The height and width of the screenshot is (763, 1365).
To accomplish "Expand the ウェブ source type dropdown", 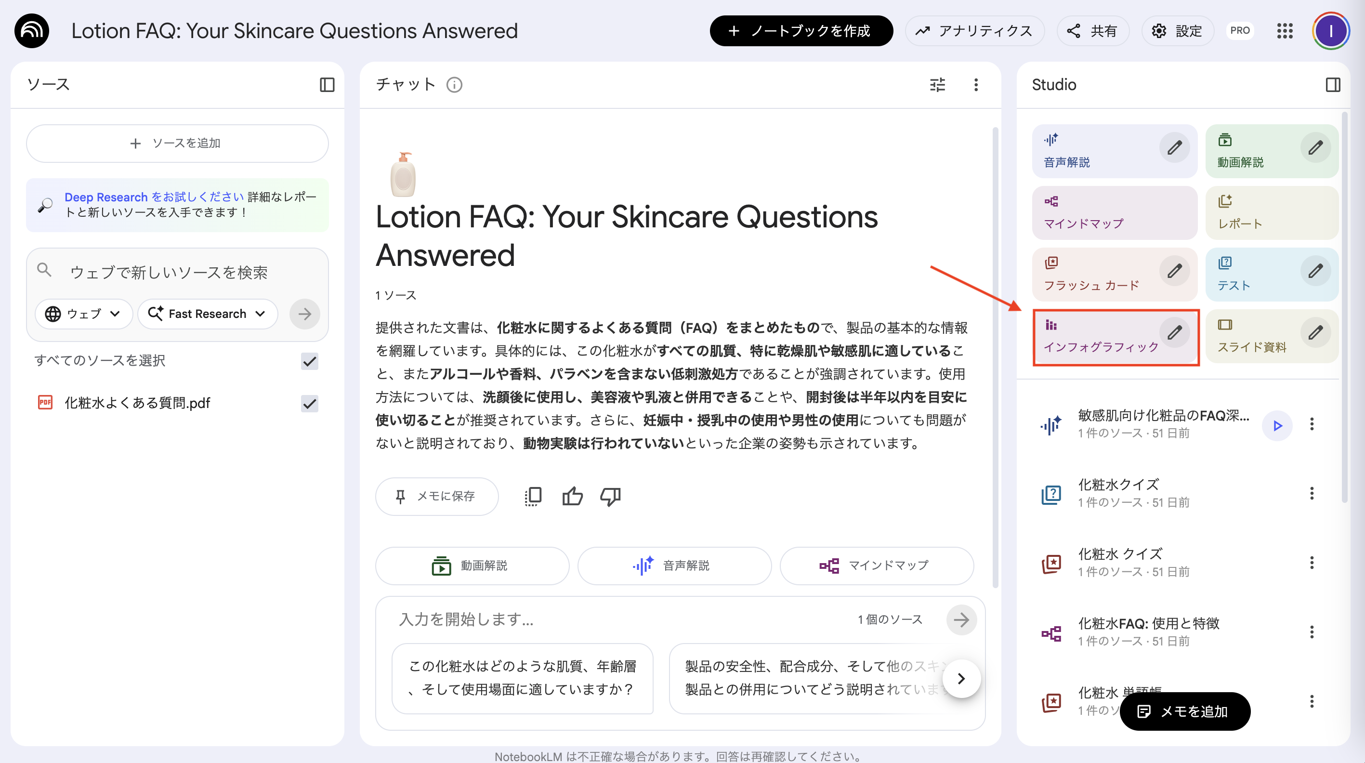I will [84, 314].
